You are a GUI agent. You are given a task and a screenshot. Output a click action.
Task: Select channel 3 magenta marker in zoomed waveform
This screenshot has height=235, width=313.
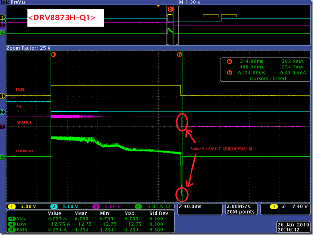pos(2,127)
